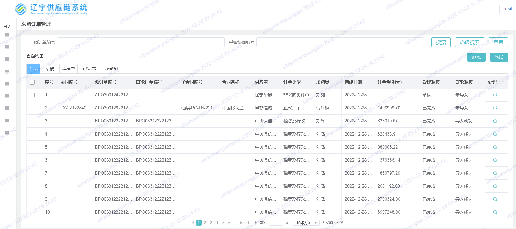
Task: View order with amount 833319.67 via magnifier
Action: (495, 121)
